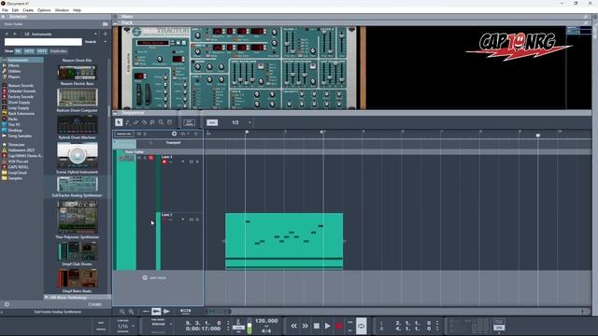This screenshot has height=336, width=598.
Task: Select Utilities in browser locations list
Action: tap(15, 71)
